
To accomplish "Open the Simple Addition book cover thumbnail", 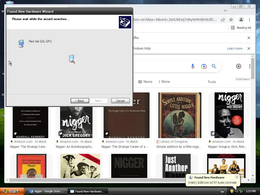I will (x=180, y=115).
